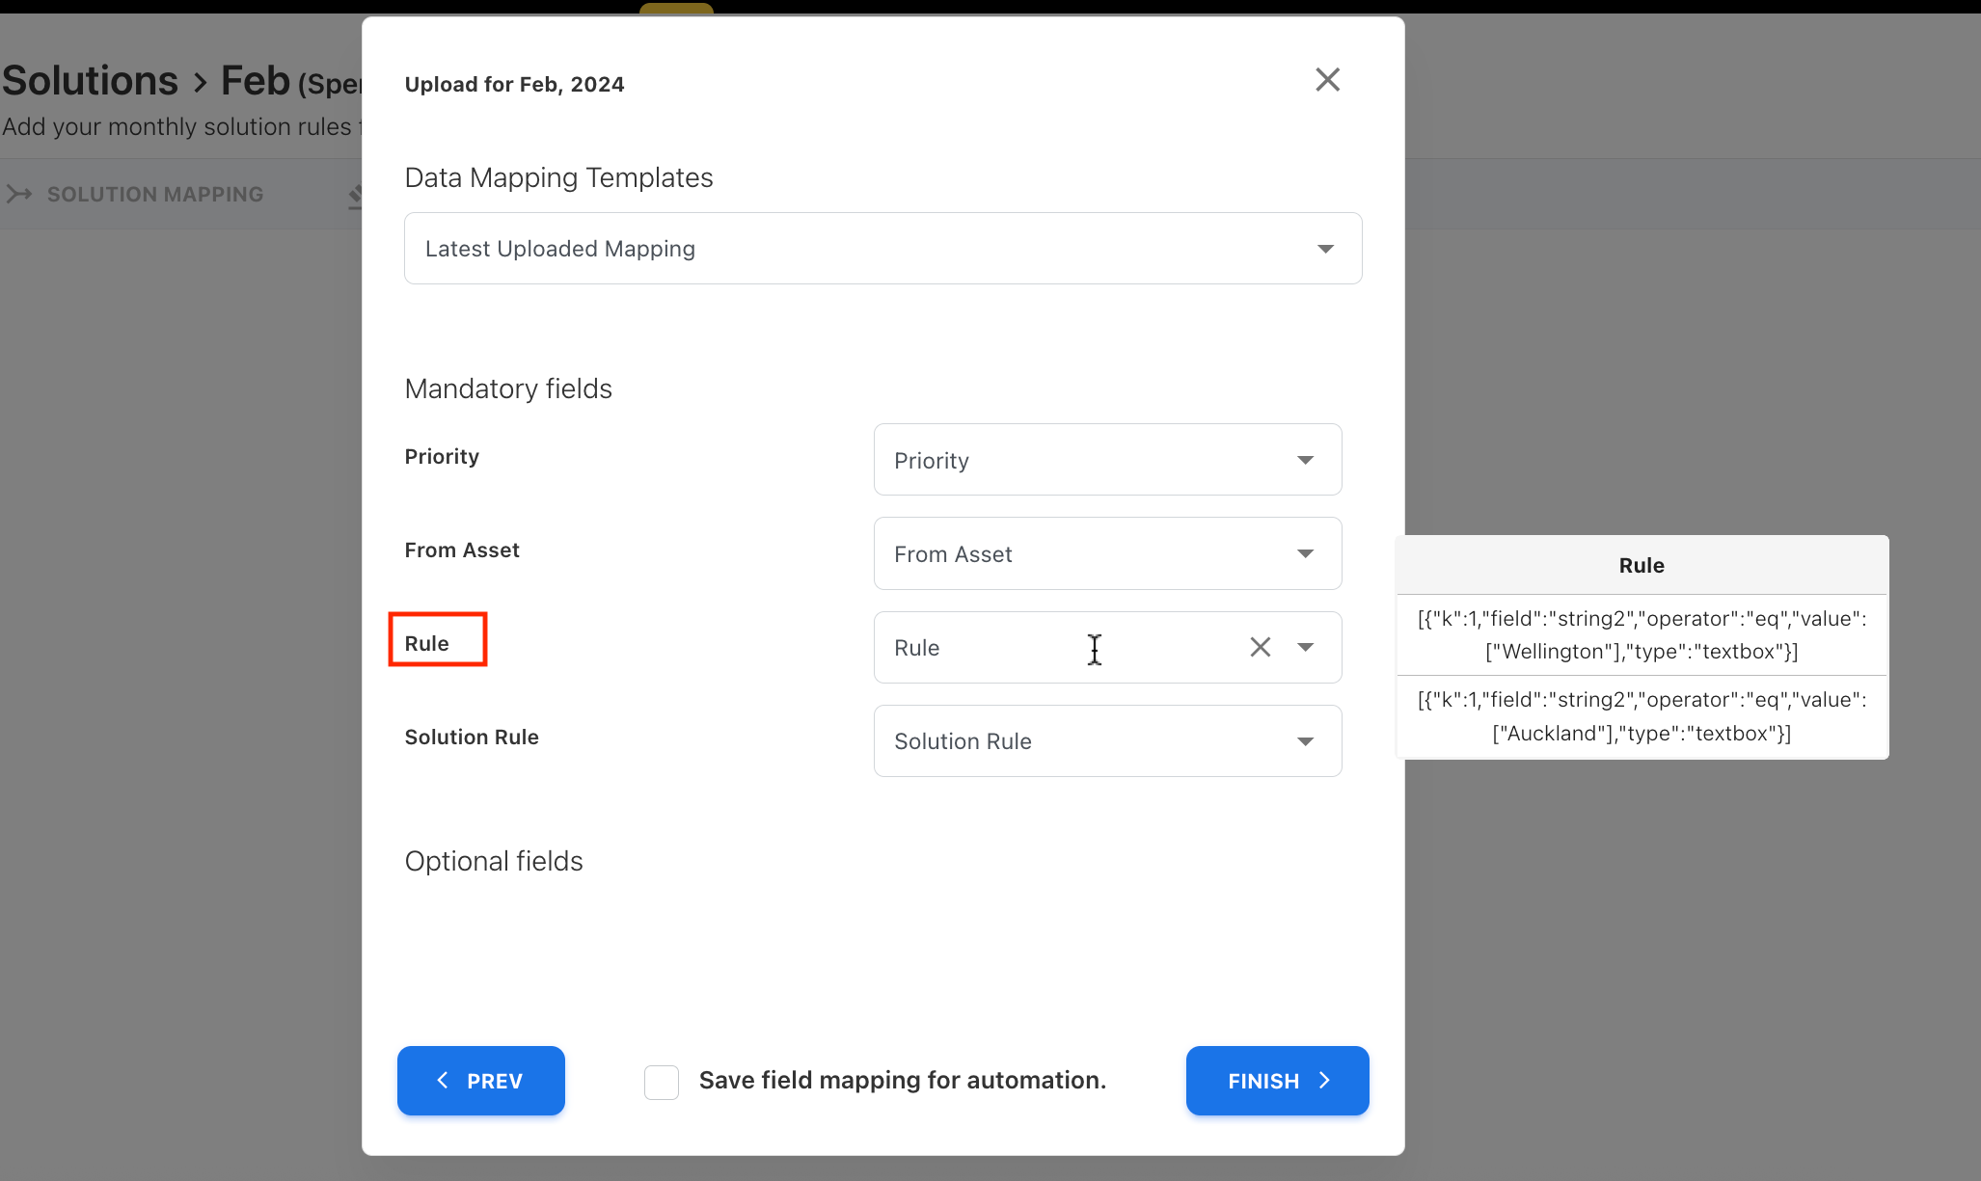
Task: Clear the Rule field selection
Action: tap(1260, 647)
